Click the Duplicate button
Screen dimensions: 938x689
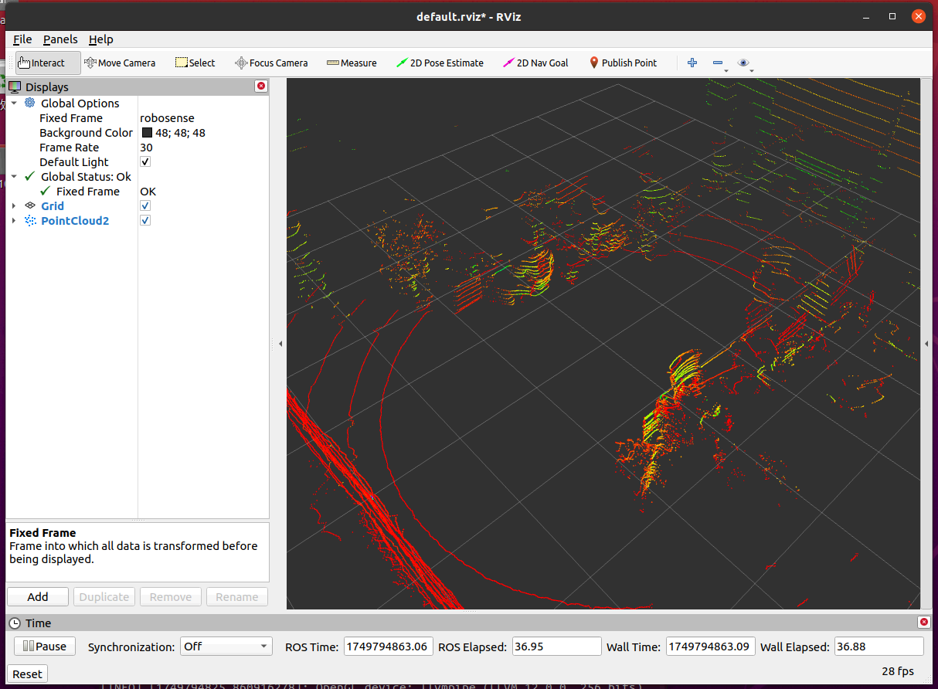point(104,596)
